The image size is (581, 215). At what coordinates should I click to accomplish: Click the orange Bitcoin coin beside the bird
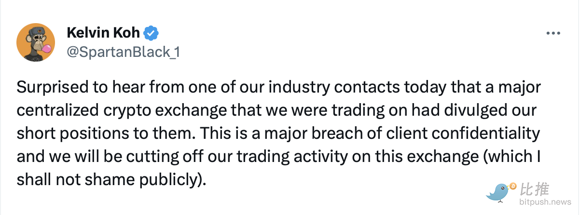click(513, 186)
